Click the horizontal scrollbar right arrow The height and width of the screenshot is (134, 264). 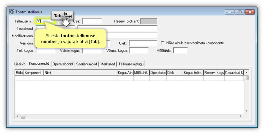tap(241, 116)
